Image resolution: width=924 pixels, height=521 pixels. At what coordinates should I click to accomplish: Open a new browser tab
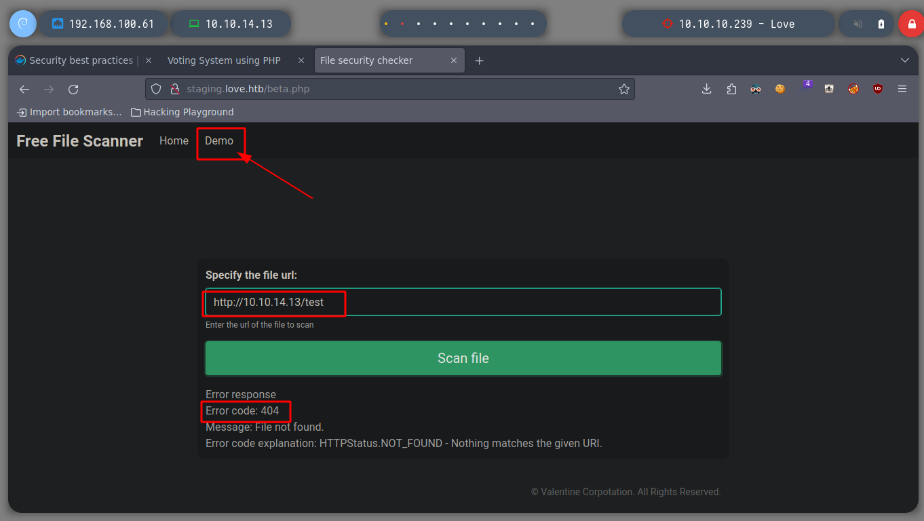pyautogui.click(x=480, y=60)
